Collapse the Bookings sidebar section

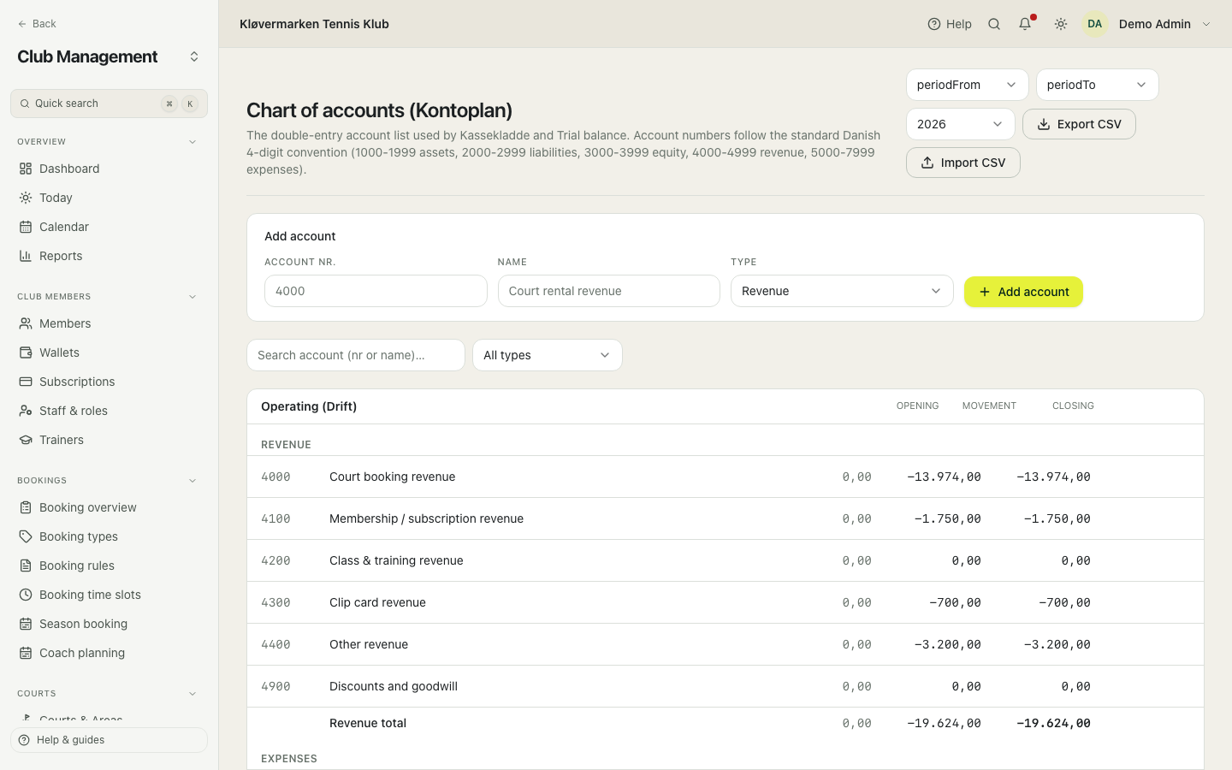[192, 481]
